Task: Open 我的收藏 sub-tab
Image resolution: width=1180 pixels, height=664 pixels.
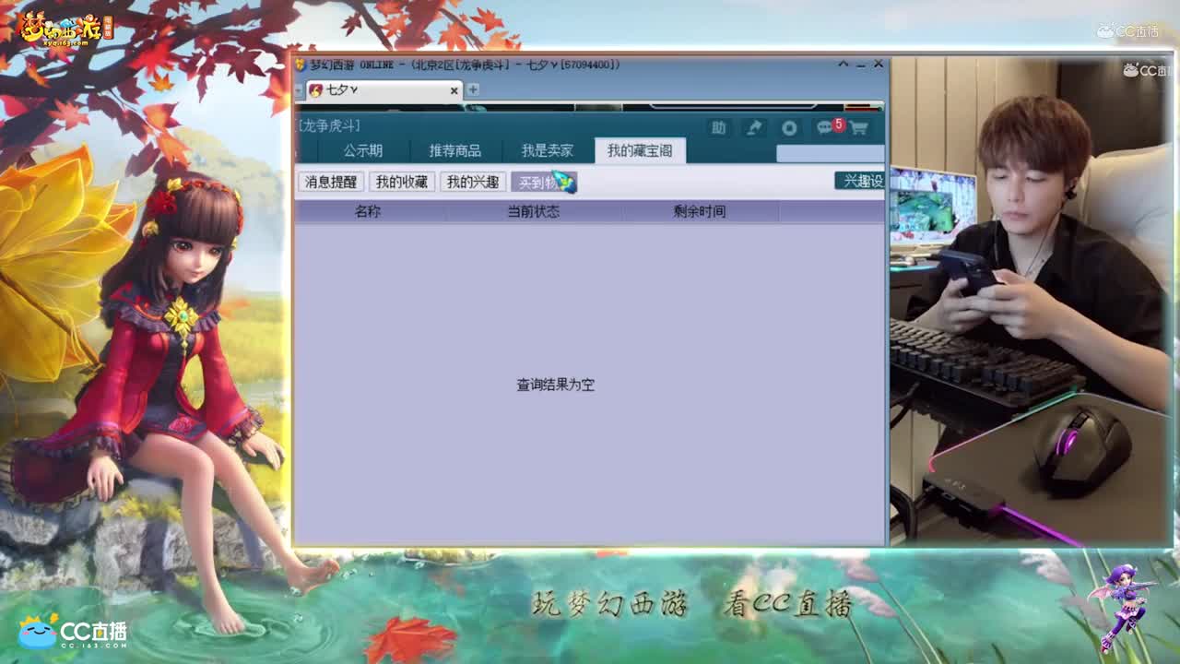Action: tap(402, 182)
